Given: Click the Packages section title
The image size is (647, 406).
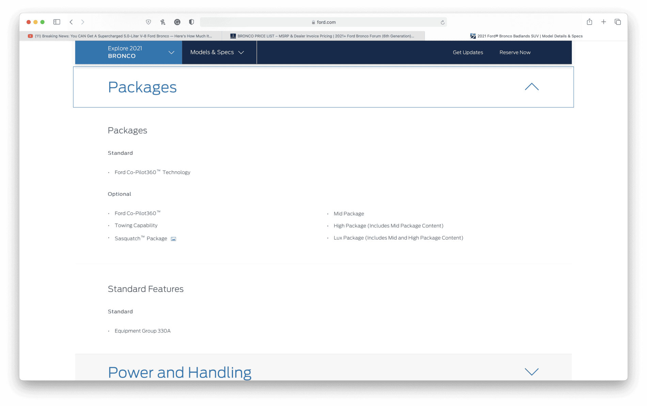Looking at the screenshot, I should [x=142, y=87].
